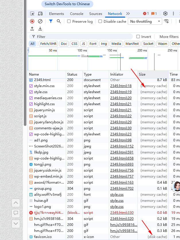Filter by Font requests
This screenshot has height=240, width=180.
[x=93, y=44]
